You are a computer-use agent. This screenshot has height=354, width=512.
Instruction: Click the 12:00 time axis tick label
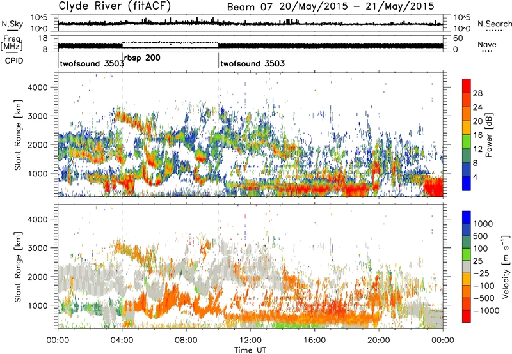[250, 341]
